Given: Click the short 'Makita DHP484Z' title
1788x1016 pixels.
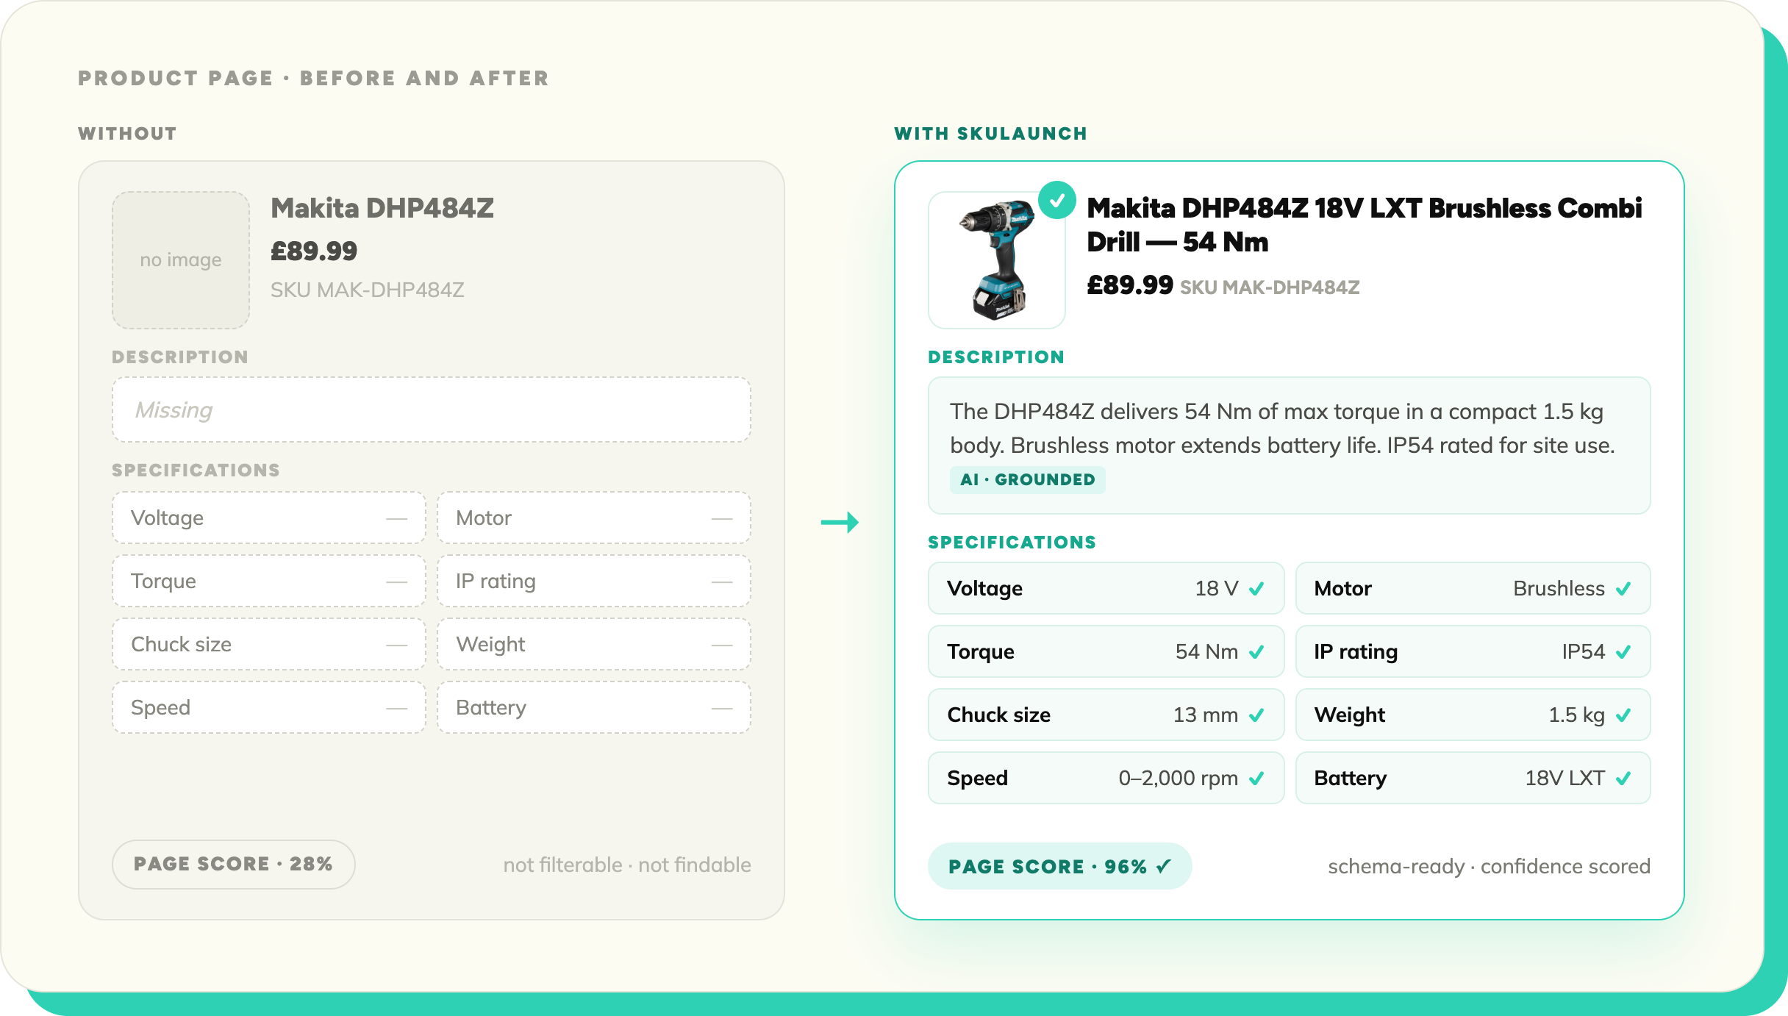Looking at the screenshot, I should 382,208.
